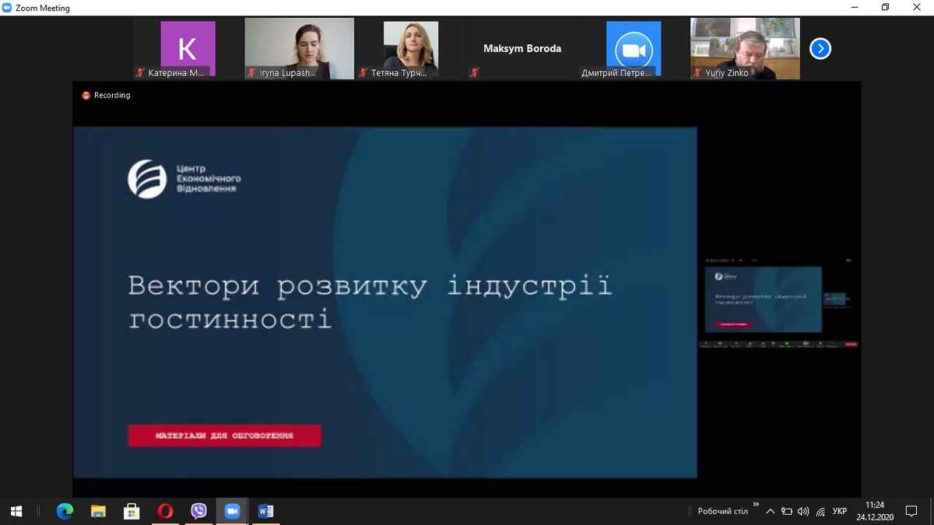934x525 pixels.
Task: Open the Wi-Fi network tray icon
Action: tap(820, 512)
